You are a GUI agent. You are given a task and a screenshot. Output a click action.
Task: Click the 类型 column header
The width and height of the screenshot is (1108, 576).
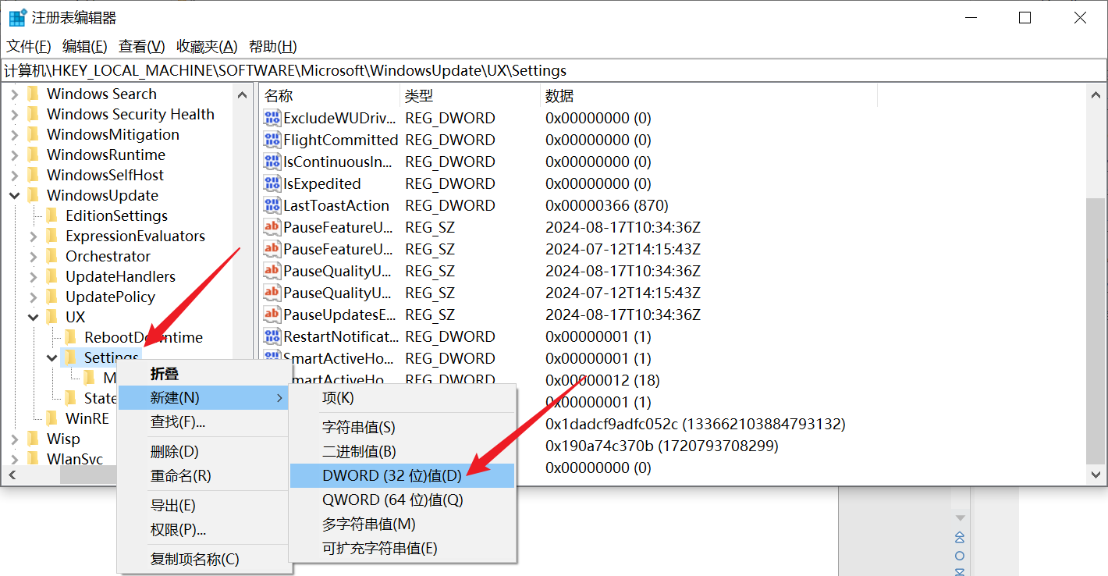470,96
